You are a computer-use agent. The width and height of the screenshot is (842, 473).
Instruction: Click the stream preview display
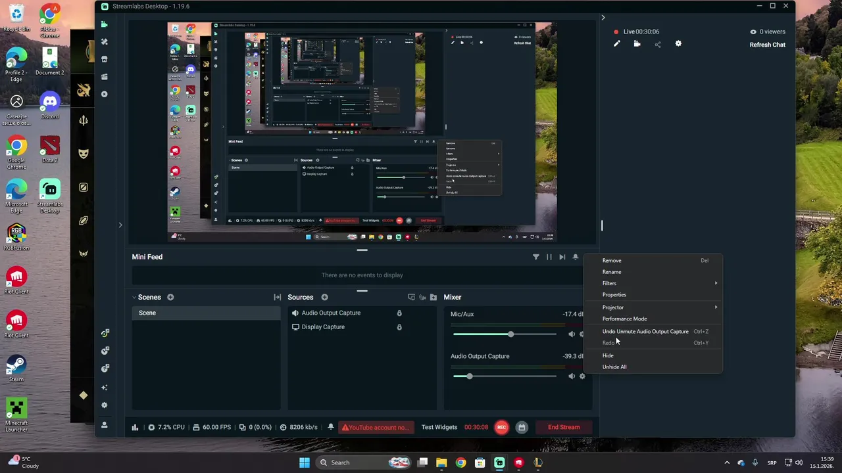(362, 132)
